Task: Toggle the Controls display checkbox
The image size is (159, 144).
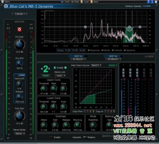Action: tap(112, 50)
